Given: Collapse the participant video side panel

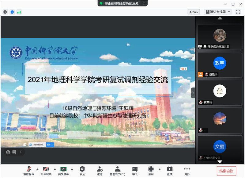Looking at the screenshot, I should (x=193, y=93).
